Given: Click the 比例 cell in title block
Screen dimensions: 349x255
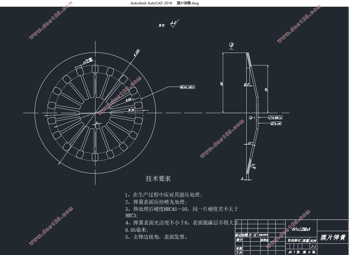Looking at the screenshot, I should 313,240.
